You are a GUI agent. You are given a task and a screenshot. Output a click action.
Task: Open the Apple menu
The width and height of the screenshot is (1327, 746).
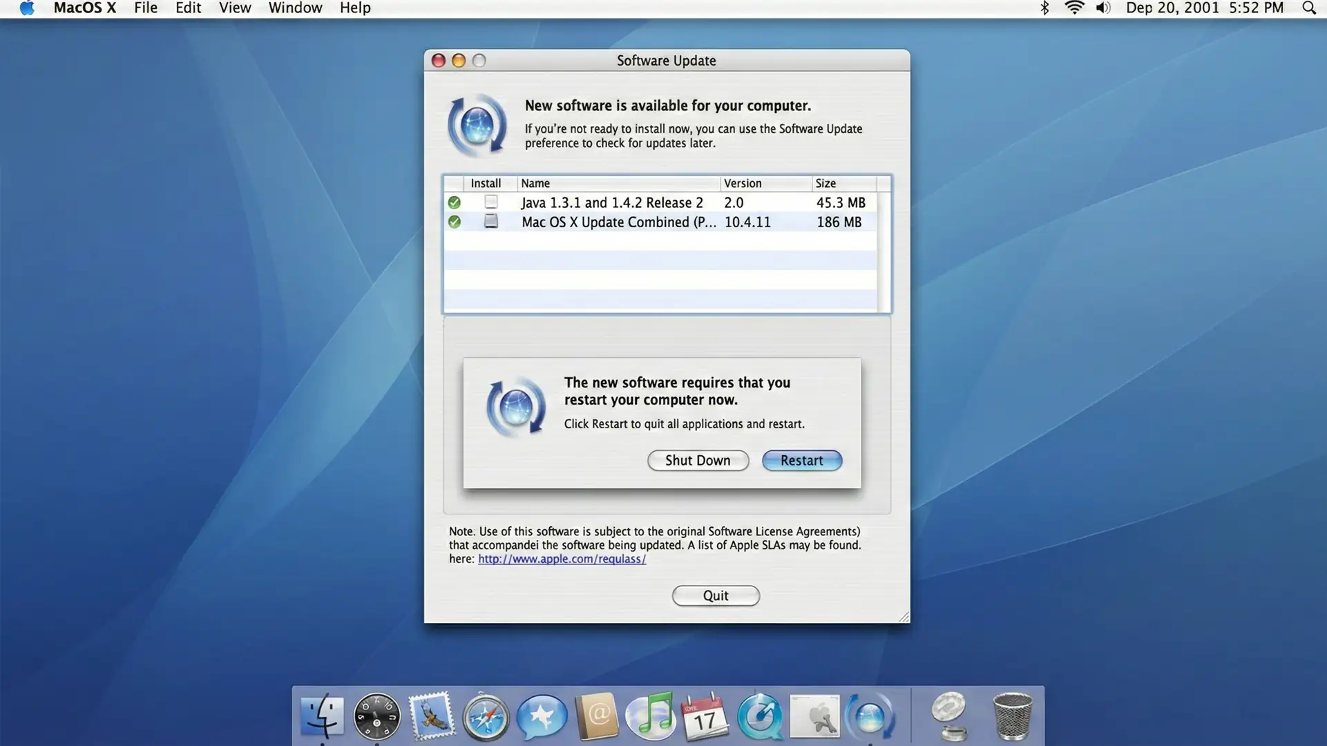coord(26,8)
